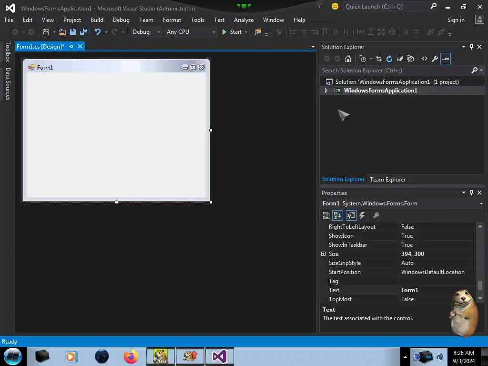Refresh Solution Explorer with refresh icon
The width and height of the screenshot is (488, 366).
(389, 59)
